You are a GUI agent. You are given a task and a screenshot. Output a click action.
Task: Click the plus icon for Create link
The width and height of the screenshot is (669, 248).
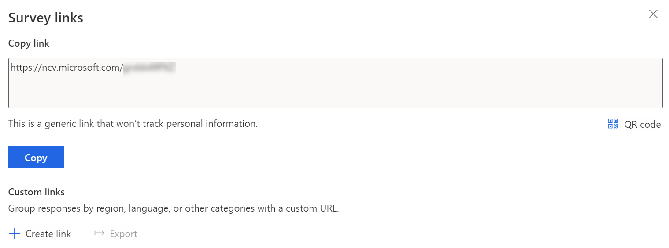15,234
